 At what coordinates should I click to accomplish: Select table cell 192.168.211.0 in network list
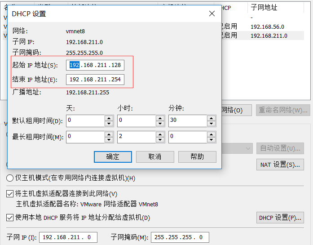[269, 36]
